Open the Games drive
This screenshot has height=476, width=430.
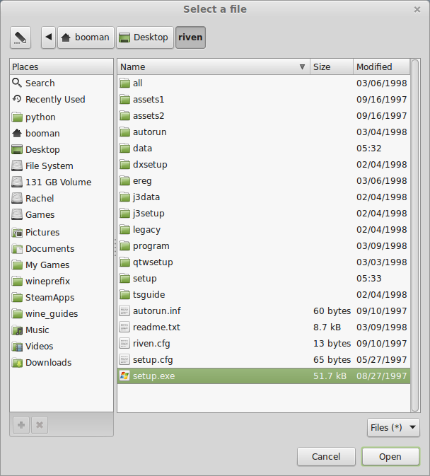point(62,214)
